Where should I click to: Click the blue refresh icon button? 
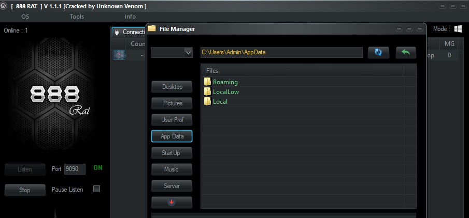378,53
